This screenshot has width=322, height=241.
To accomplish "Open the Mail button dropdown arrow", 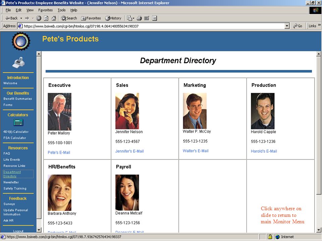I will 133,18.
